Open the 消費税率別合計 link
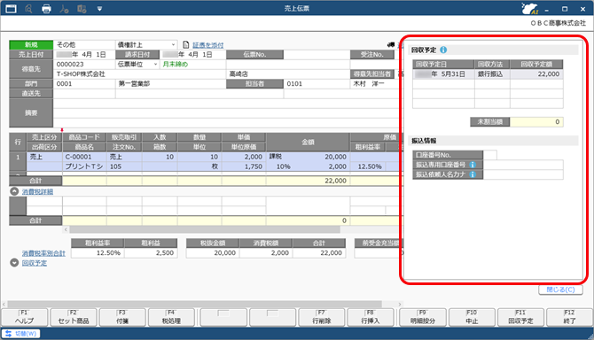The width and height of the screenshot is (594, 340). coord(43,253)
